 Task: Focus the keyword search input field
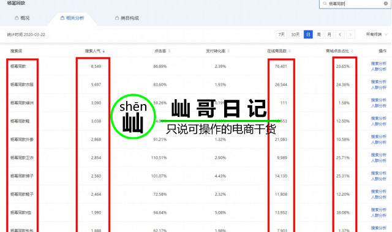(355, 4)
